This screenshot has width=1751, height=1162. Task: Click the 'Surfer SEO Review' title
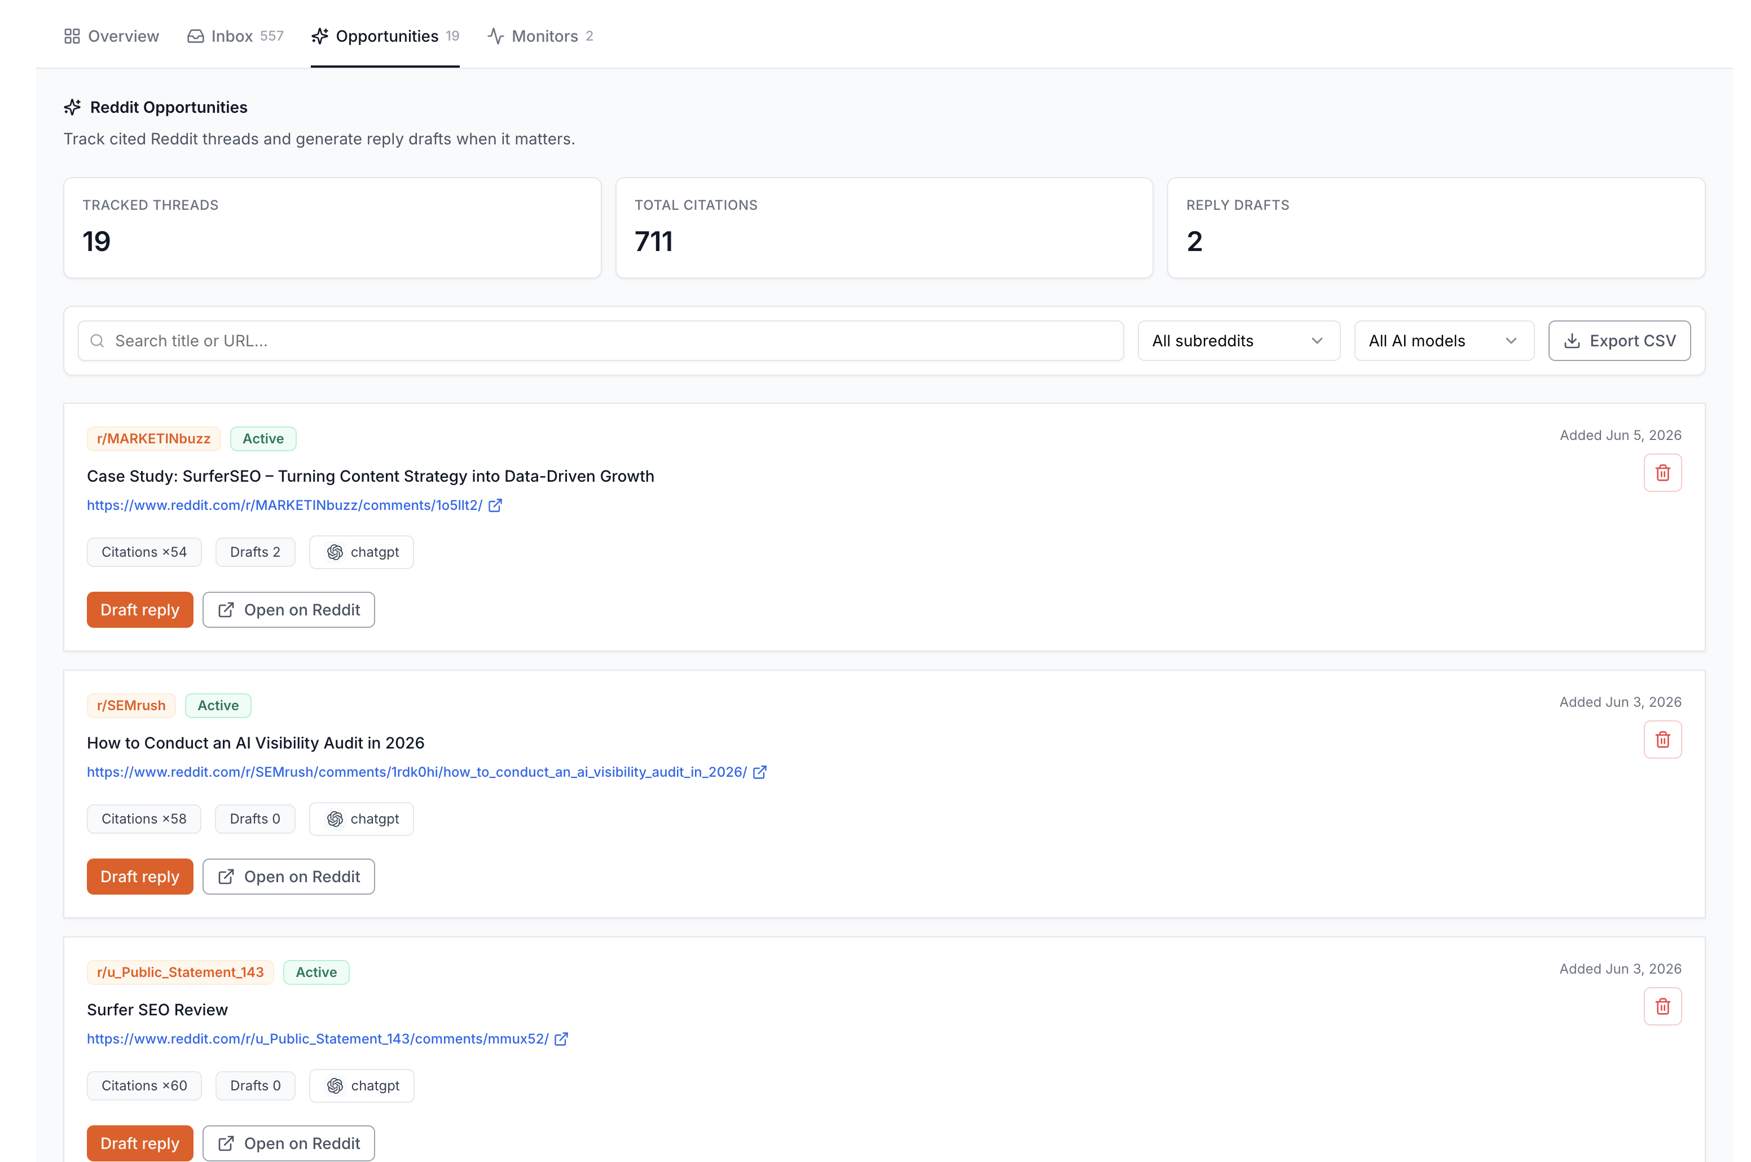click(157, 1010)
